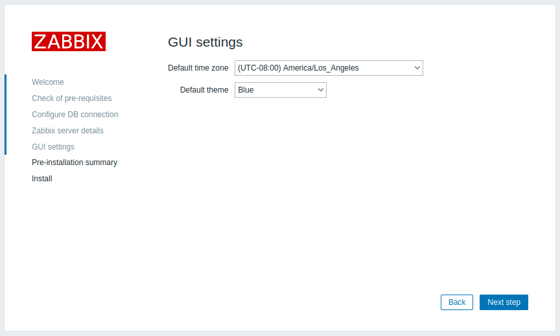This screenshot has width=560, height=336.
Task: Go to the Welcome step
Action: [x=48, y=82]
